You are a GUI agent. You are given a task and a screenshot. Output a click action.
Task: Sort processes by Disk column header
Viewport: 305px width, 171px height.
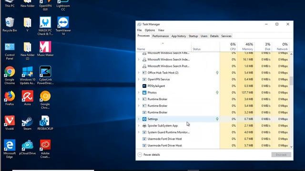tap(263, 47)
